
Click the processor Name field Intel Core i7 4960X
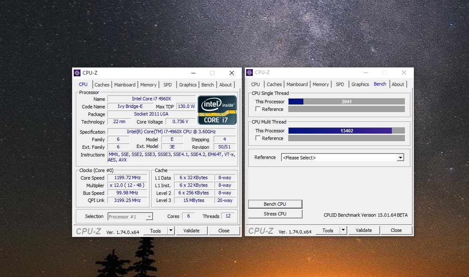[x=151, y=99]
